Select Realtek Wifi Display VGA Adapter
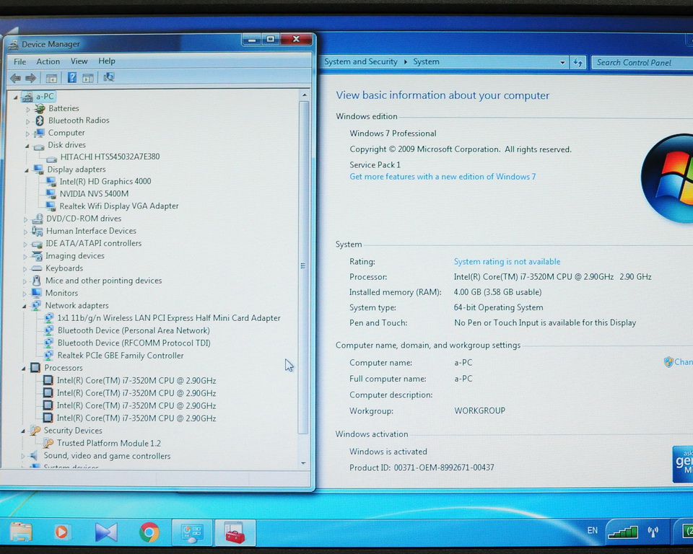The width and height of the screenshot is (693, 554). tap(119, 206)
